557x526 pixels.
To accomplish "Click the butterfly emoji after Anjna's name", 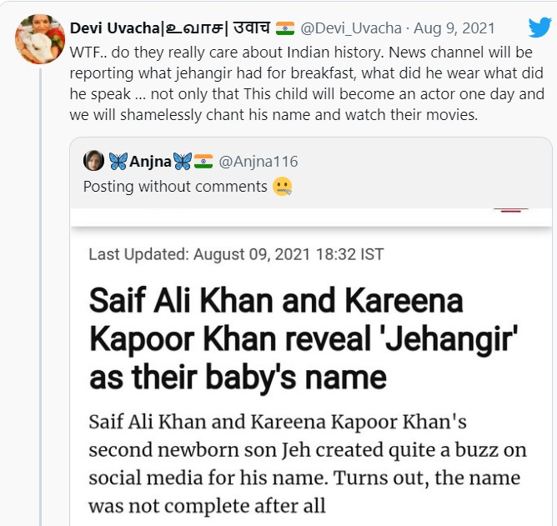I will [x=182, y=161].
